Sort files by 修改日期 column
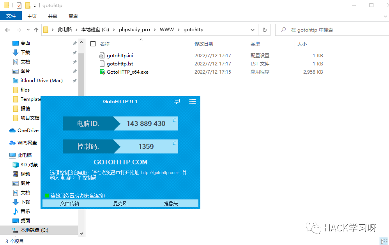 point(204,44)
